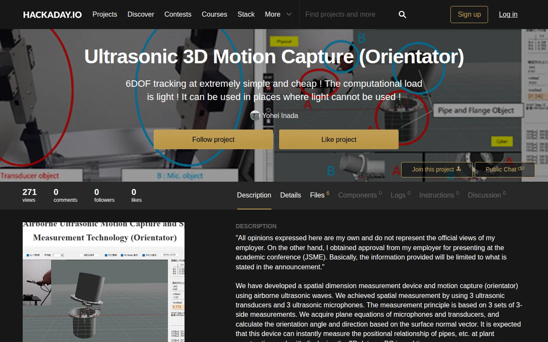Image resolution: width=548 pixels, height=342 pixels.
Task: Go to Discover in top navigation
Action: click(x=141, y=14)
